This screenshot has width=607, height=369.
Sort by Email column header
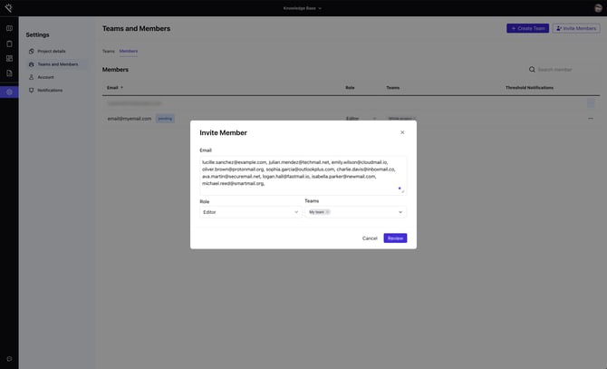coord(115,88)
